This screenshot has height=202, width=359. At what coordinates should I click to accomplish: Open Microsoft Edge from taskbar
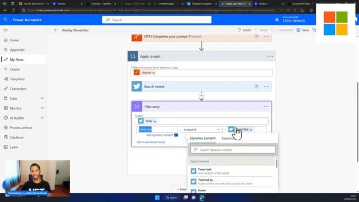(202, 198)
